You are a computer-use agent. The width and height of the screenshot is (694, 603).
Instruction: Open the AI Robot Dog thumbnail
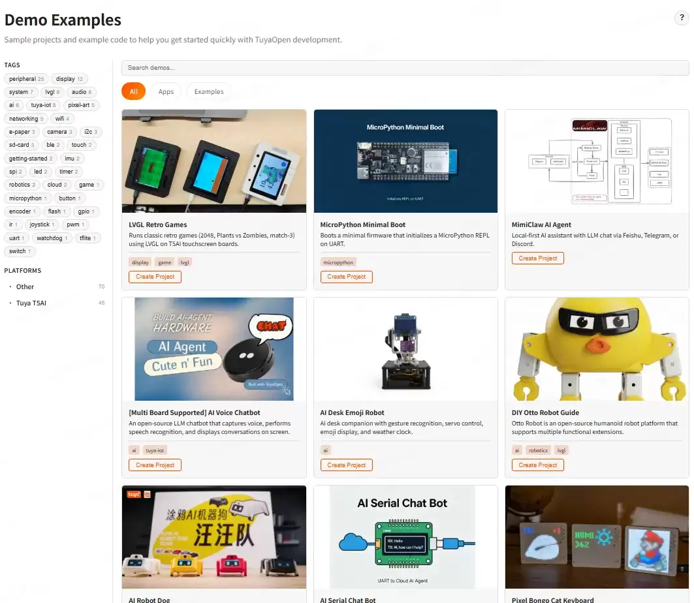coord(213,537)
